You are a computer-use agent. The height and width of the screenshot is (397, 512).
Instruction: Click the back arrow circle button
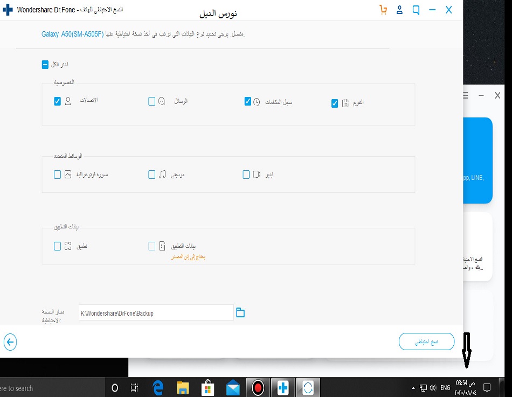click(10, 342)
